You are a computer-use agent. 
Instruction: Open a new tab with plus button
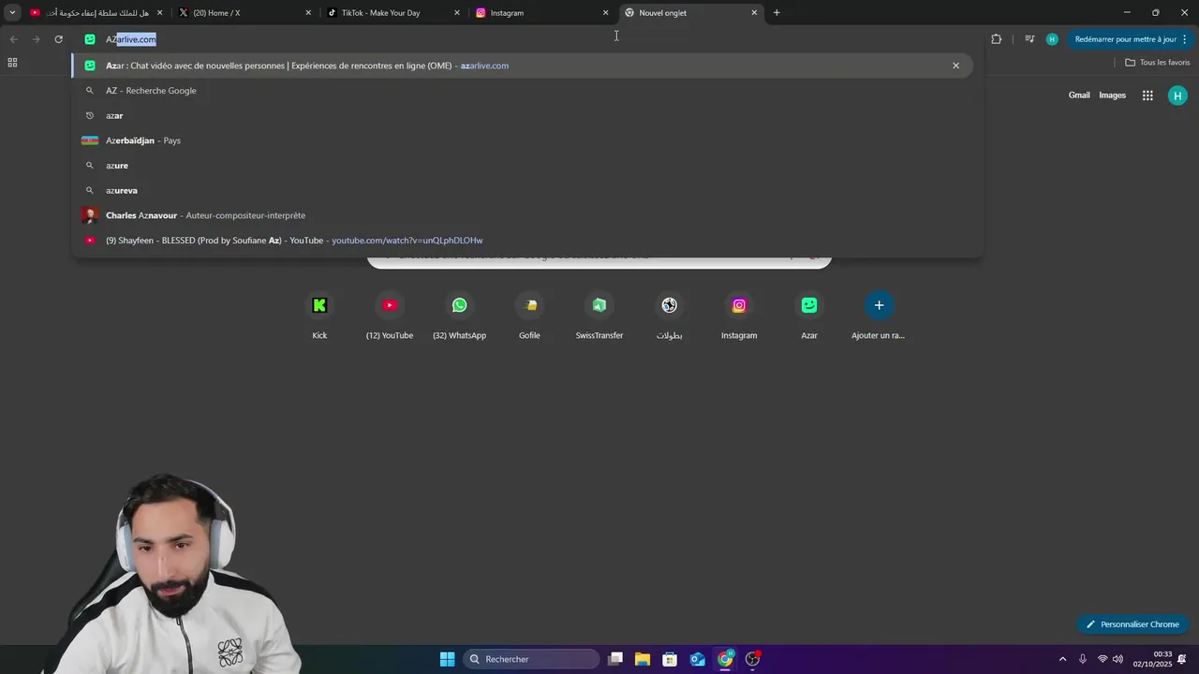[777, 13]
